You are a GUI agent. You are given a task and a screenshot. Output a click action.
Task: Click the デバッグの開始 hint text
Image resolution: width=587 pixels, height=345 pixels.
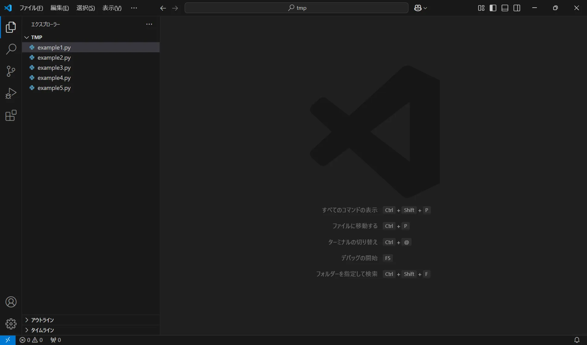tap(359, 258)
